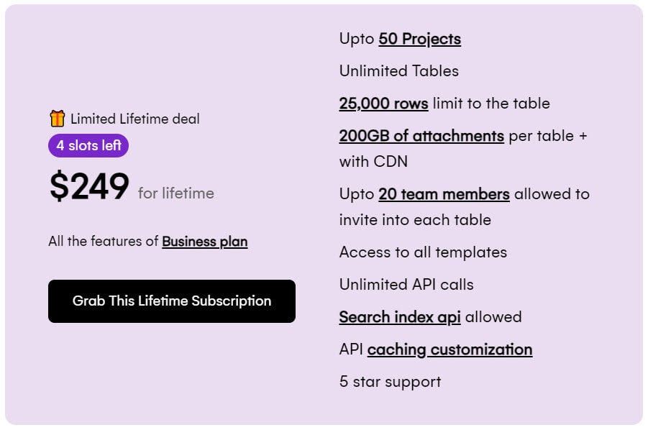Click 'for lifetime' next to the price
The width and height of the screenshot is (648, 430).
[175, 193]
